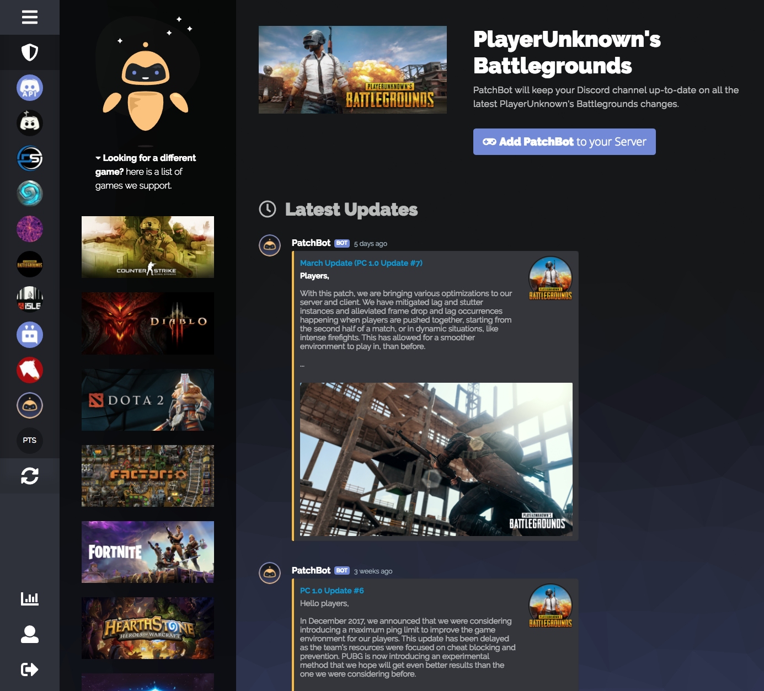This screenshot has height=691, width=764.
Task: Select the Fortnite game thumbnail
Action: point(147,551)
